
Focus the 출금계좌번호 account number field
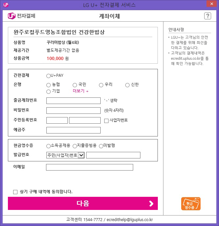tap(73, 101)
